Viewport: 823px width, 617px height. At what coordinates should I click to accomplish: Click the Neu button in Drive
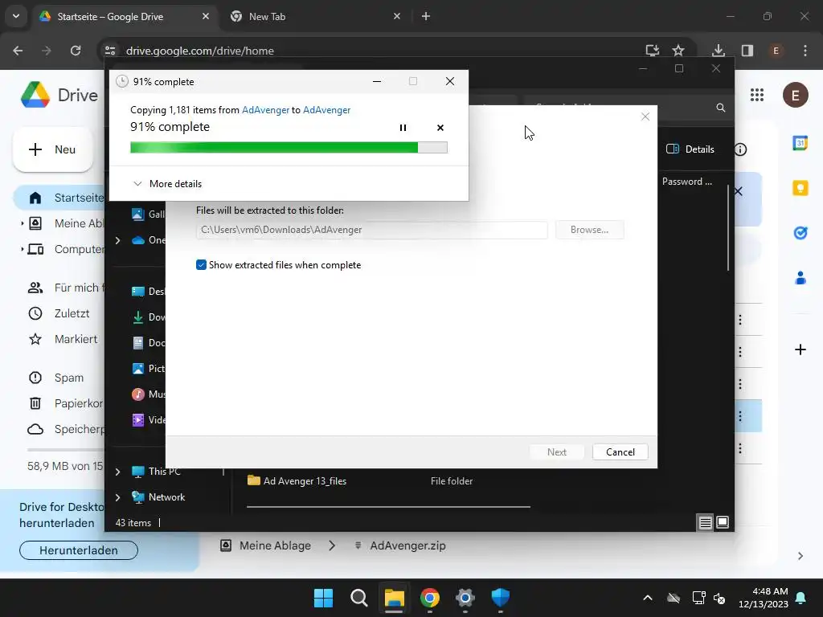[52, 149]
